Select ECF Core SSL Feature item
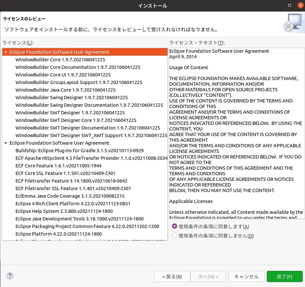The width and height of the screenshot is (305, 287). pyautogui.click(x=65, y=173)
